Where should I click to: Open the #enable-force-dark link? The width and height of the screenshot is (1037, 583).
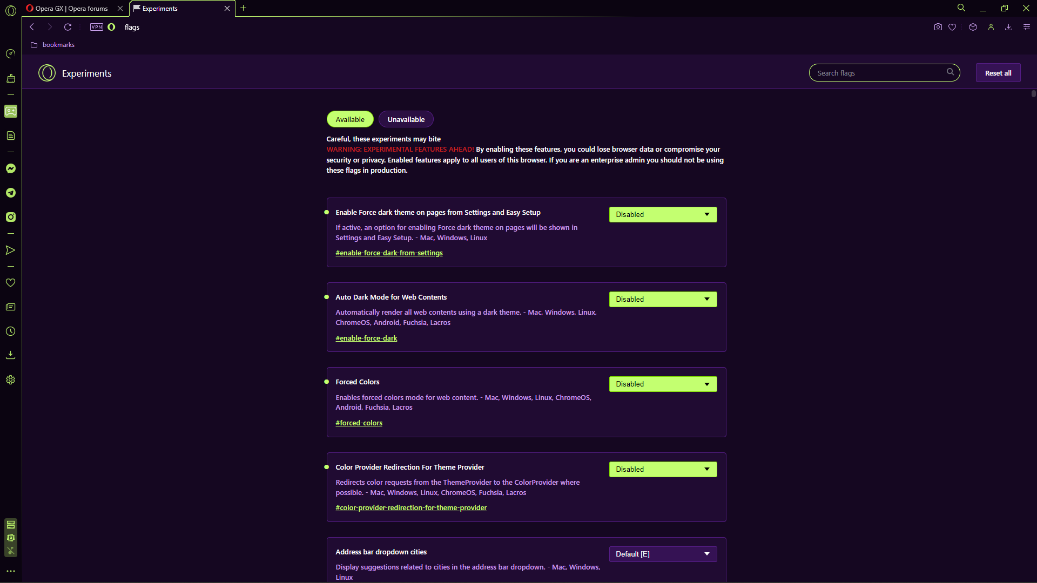366,338
